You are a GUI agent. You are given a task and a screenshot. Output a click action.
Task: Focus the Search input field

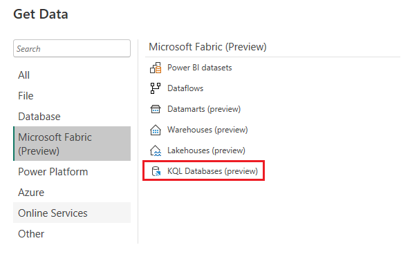tap(72, 48)
